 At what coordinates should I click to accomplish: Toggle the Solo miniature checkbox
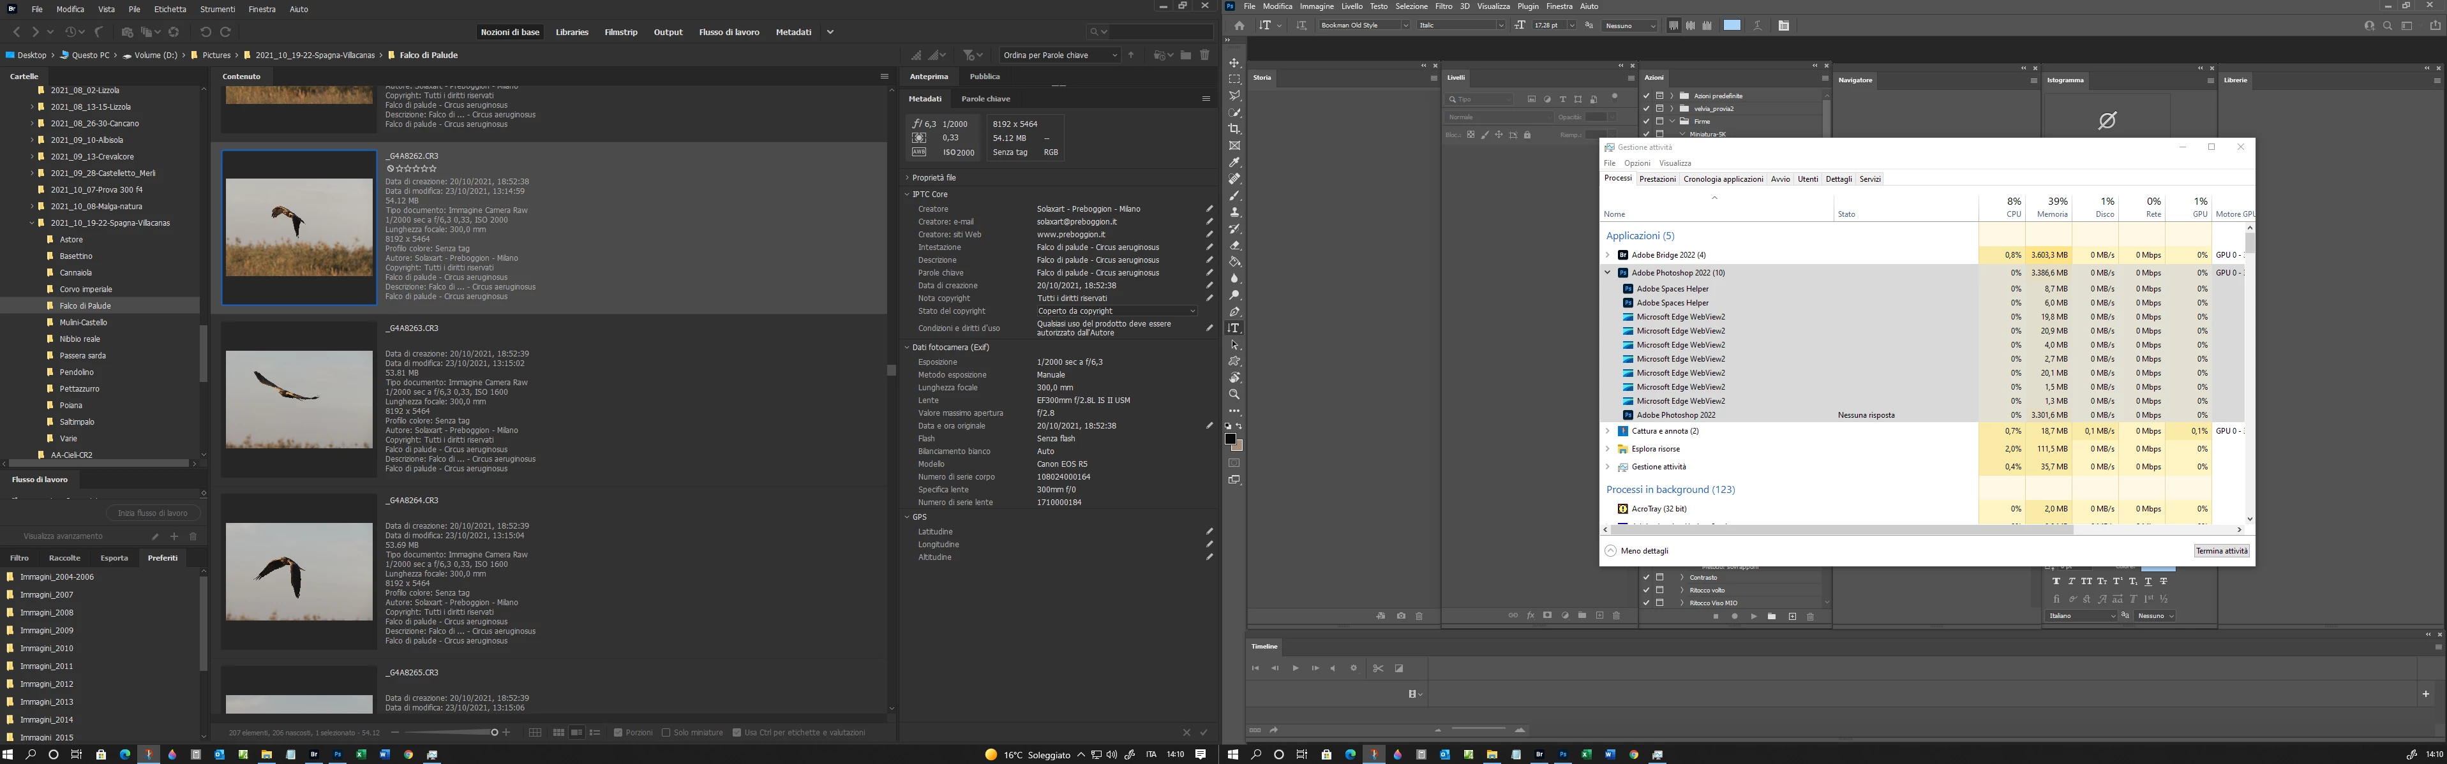[x=666, y=733]
